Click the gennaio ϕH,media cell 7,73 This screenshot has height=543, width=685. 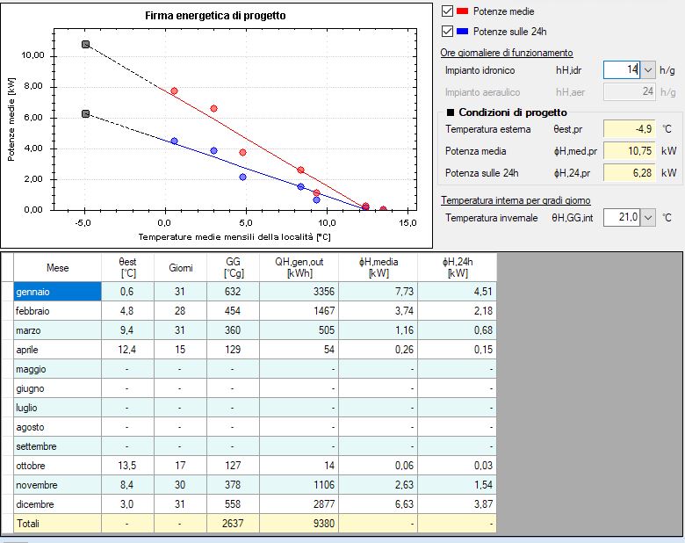click(379, 291)
